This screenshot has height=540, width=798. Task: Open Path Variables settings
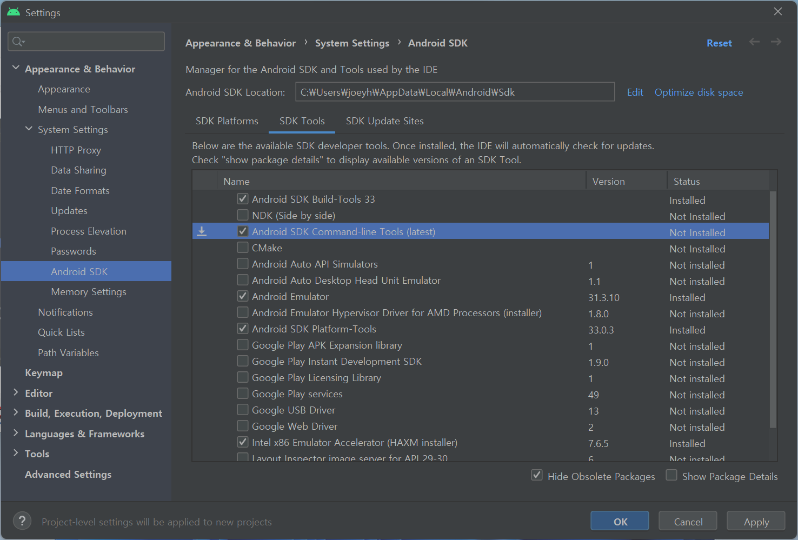coord(68,352)
